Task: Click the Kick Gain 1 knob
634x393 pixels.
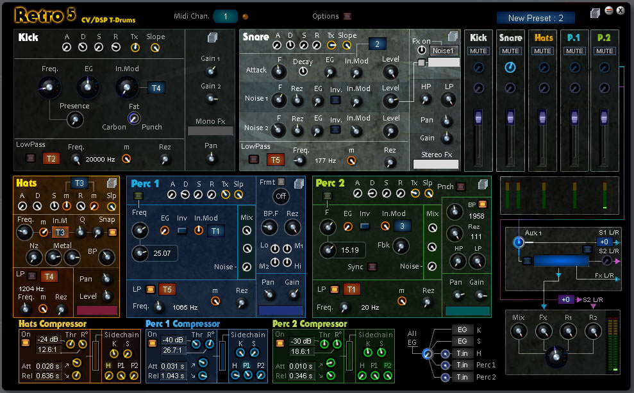Action: tap(211, 72)
